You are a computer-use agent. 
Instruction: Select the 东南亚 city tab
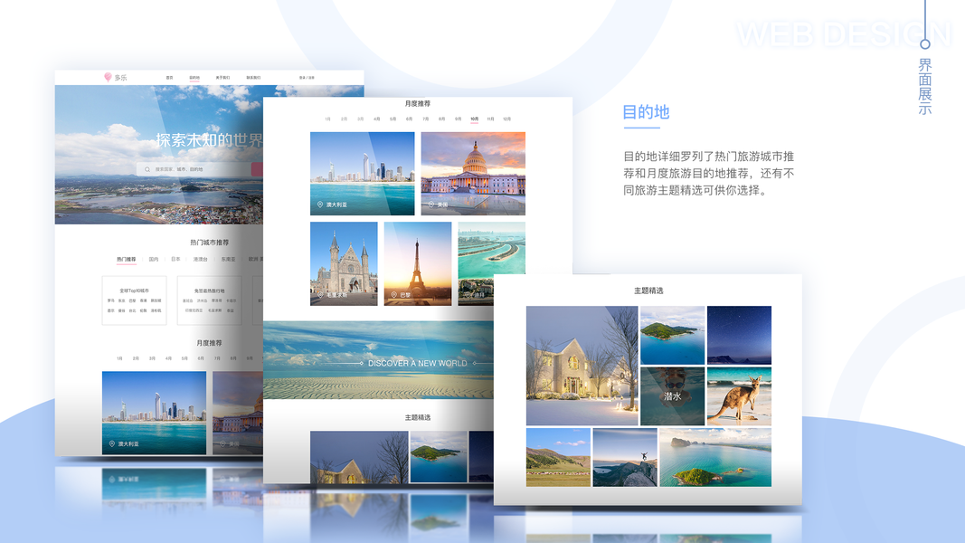tap(228, 259)
